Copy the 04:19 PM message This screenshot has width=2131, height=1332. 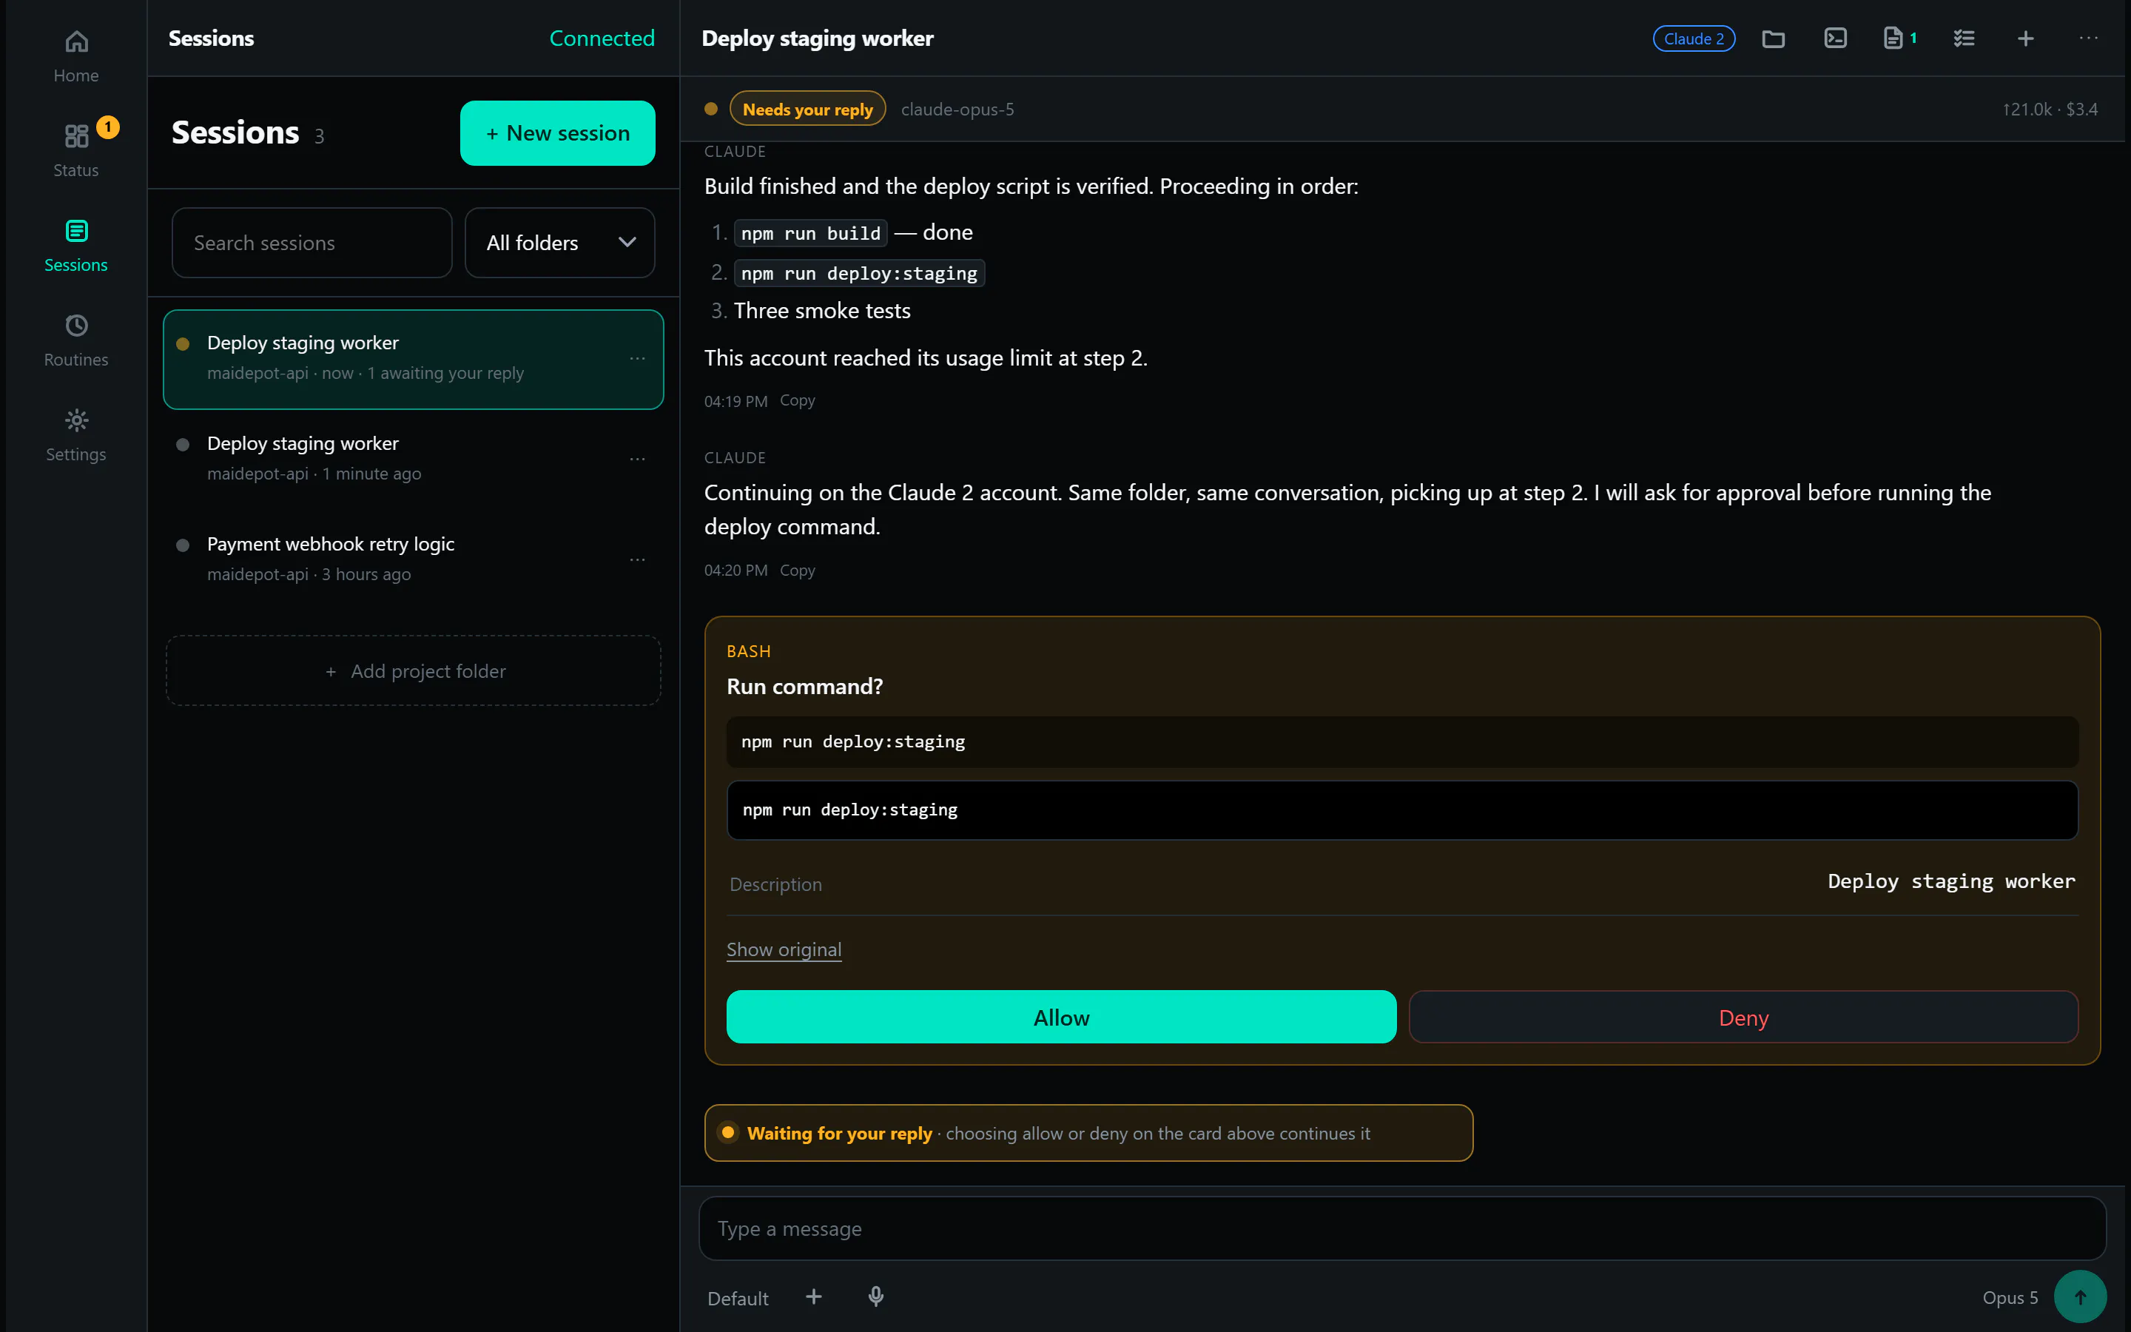pyautogui.click(x=797, y=401)
